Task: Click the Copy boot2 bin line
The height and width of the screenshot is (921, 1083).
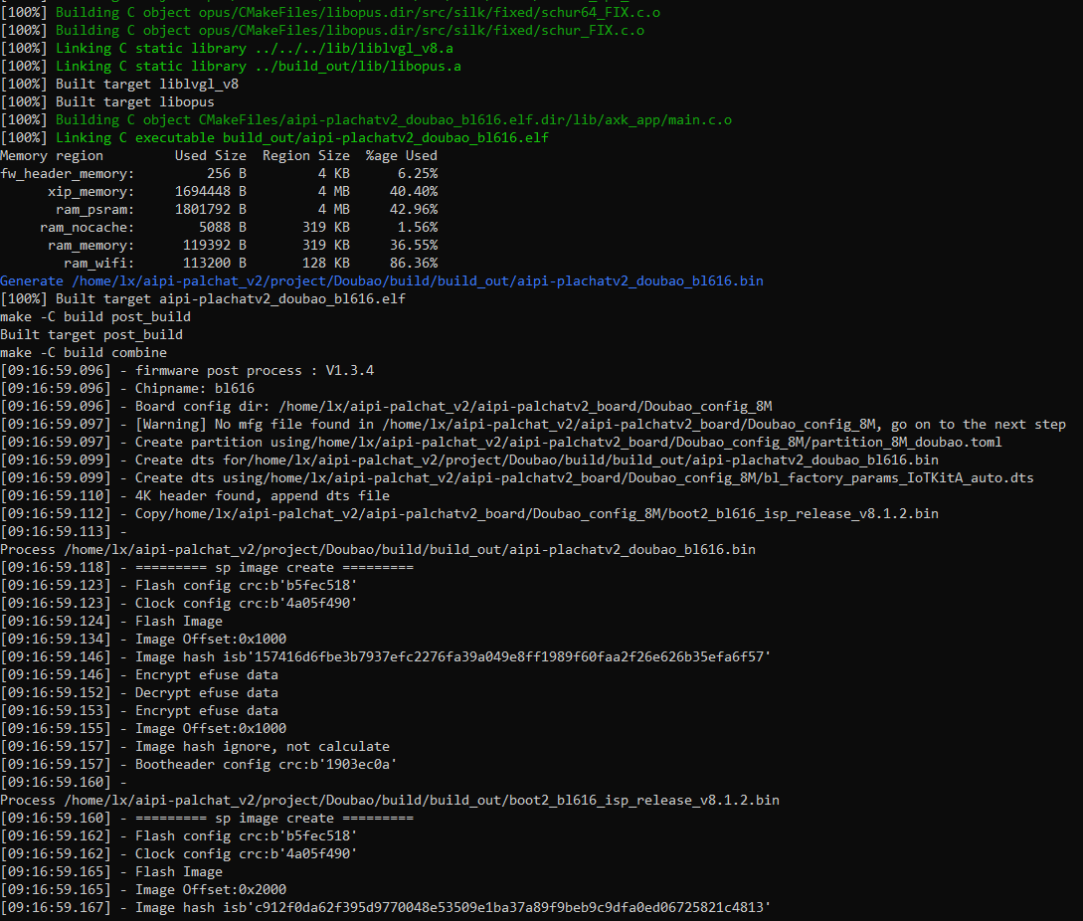Action: tap(469, 514)
